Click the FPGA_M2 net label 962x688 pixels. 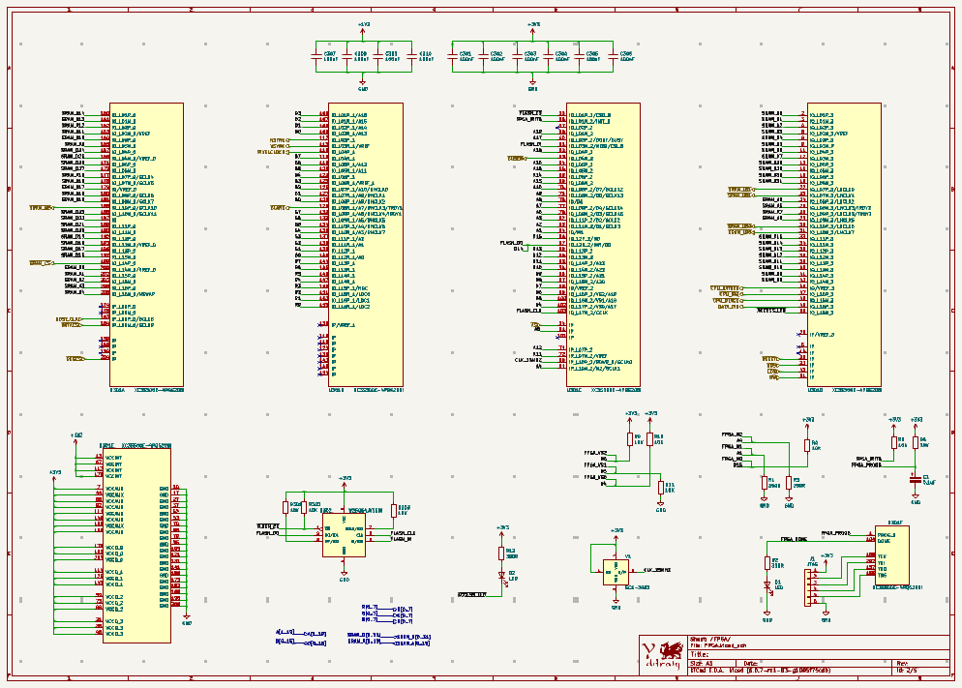tap(732, 434)
